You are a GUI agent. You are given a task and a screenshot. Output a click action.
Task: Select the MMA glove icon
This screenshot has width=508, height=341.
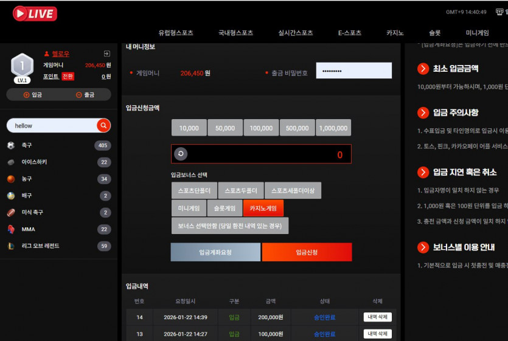(11, 229)
